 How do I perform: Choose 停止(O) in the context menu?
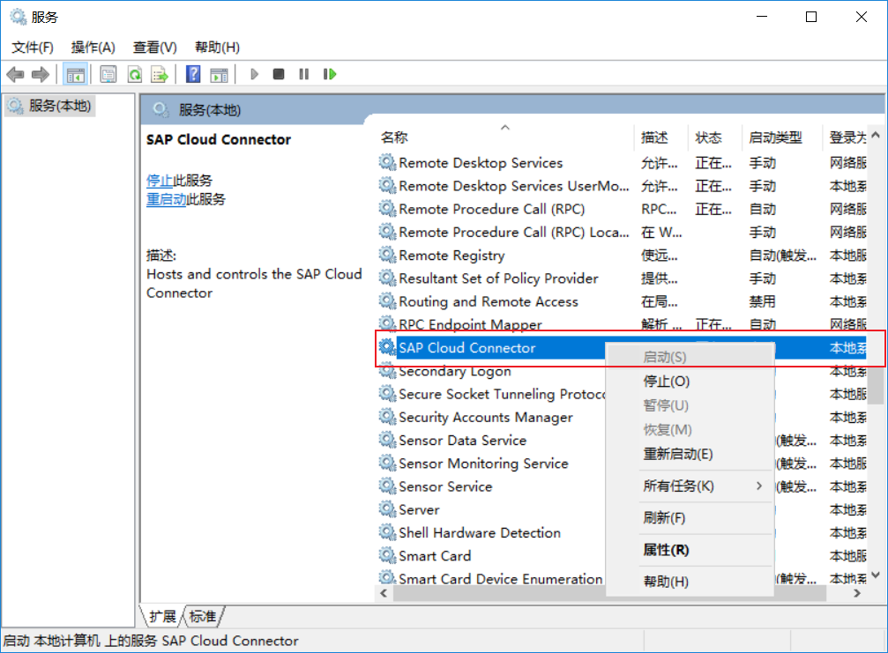pyautogui.click(x=690, y=382)
